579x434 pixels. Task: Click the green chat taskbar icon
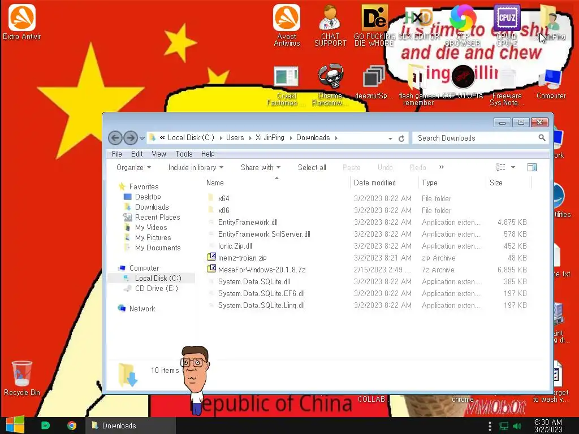[45, 426]
